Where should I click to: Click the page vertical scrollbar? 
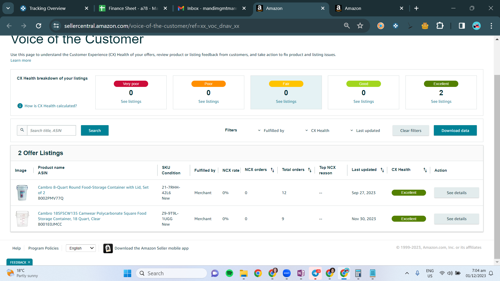point(497,167)
